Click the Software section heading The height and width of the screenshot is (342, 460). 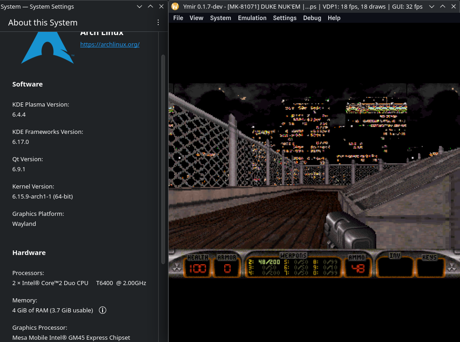[x=27, y=84]
